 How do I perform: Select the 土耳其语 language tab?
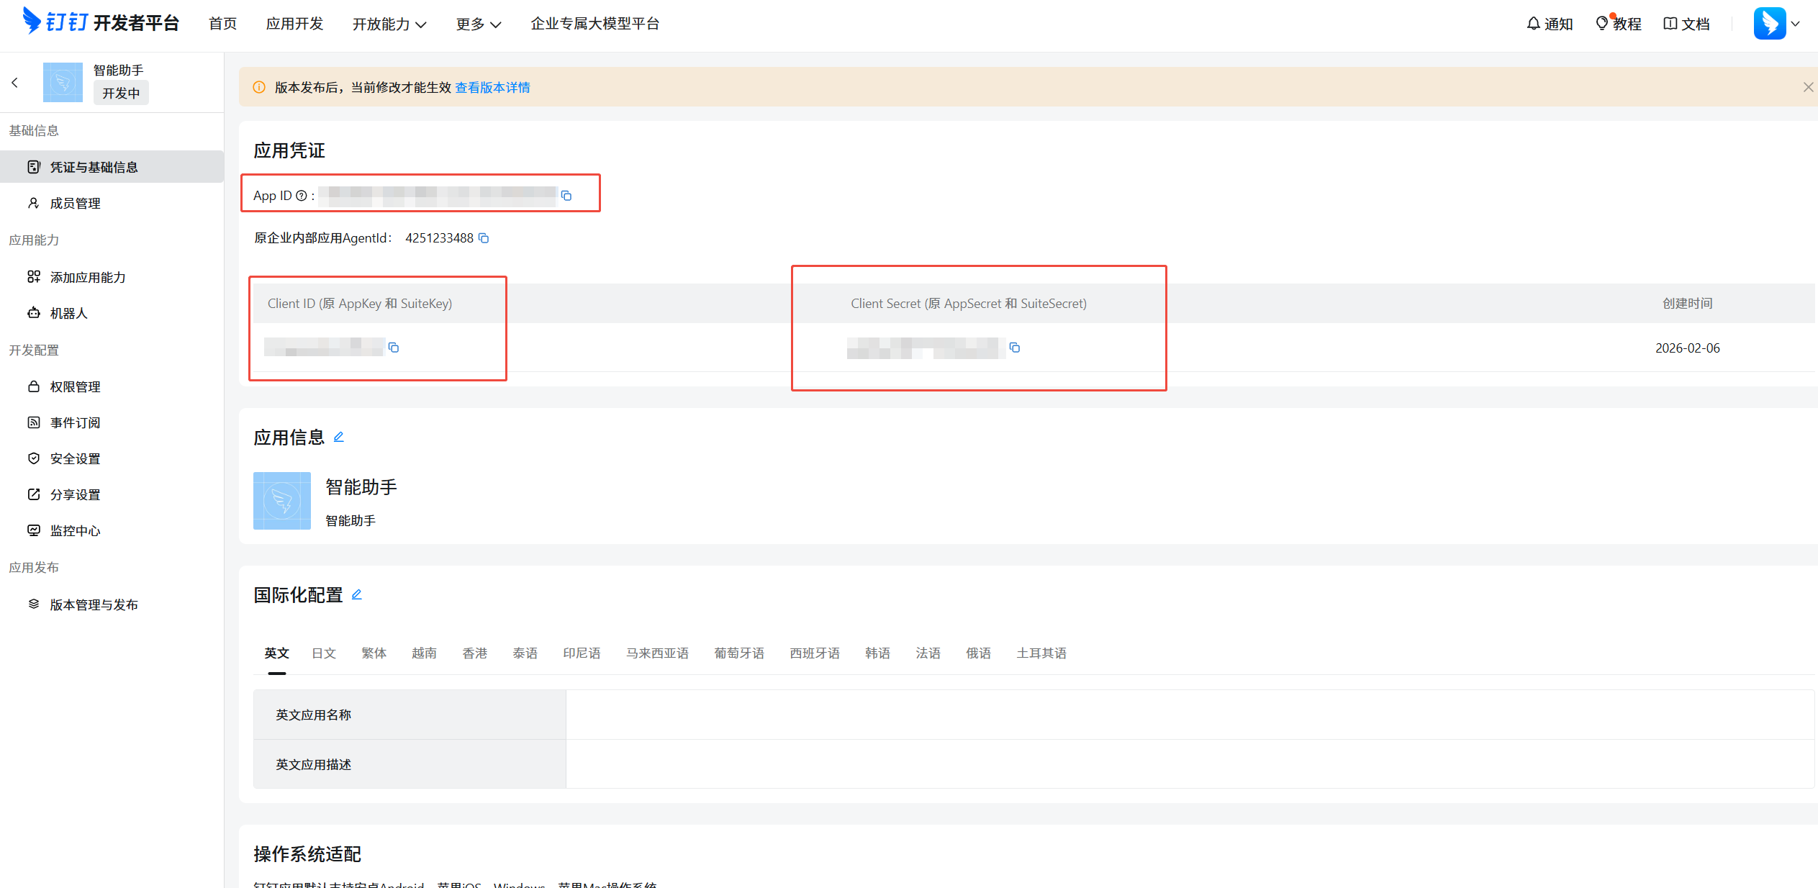point(1041,653)
